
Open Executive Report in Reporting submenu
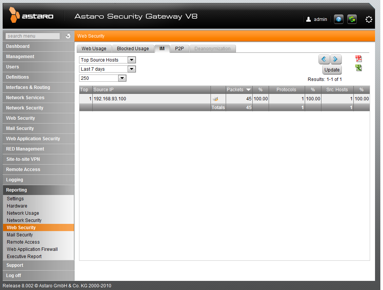pyautogui.click(x=24, y=257)
